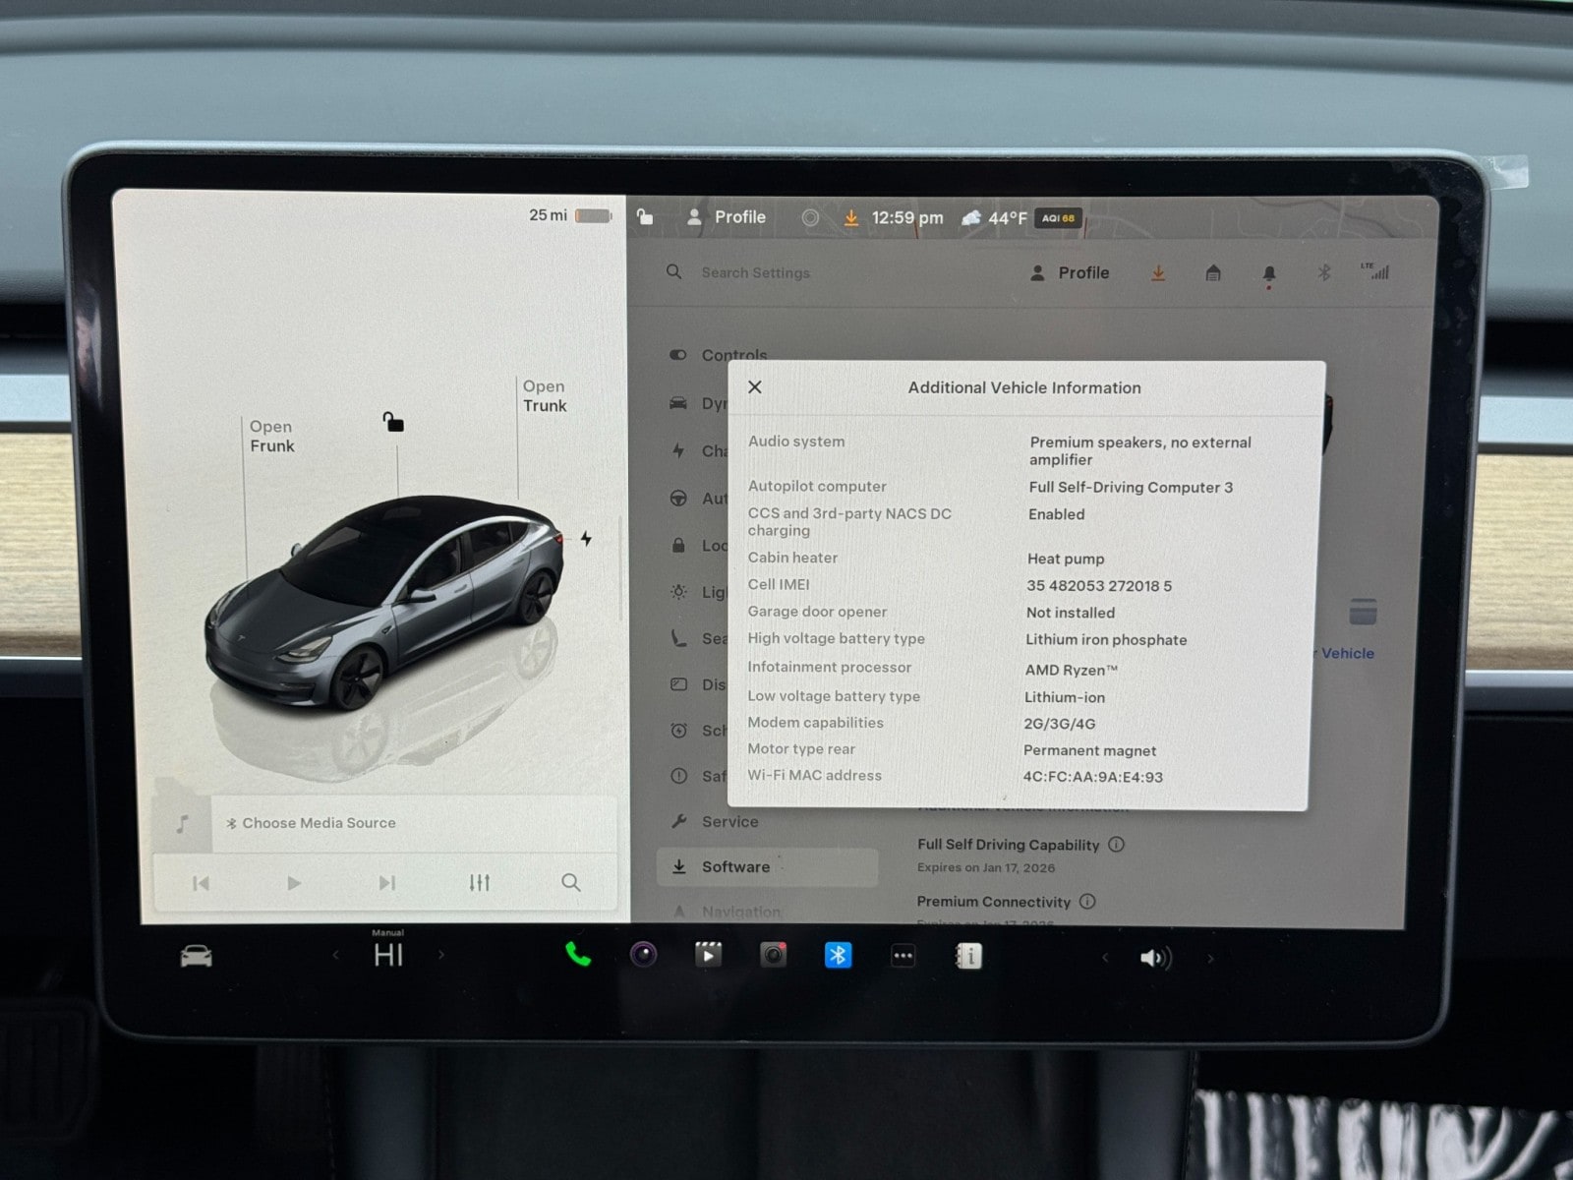Click the car controls icon
Viewport: 1573px width, 1180px height.
click(196, 956)
